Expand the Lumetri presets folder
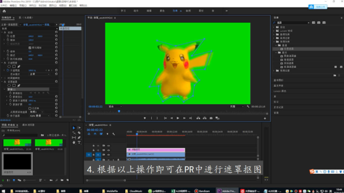Viewport: 344px width, 193px height. (274, 31)
